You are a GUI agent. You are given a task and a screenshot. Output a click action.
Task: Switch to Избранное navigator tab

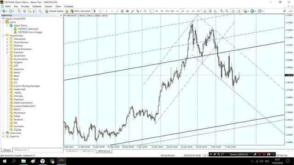(x=20, y=150)
